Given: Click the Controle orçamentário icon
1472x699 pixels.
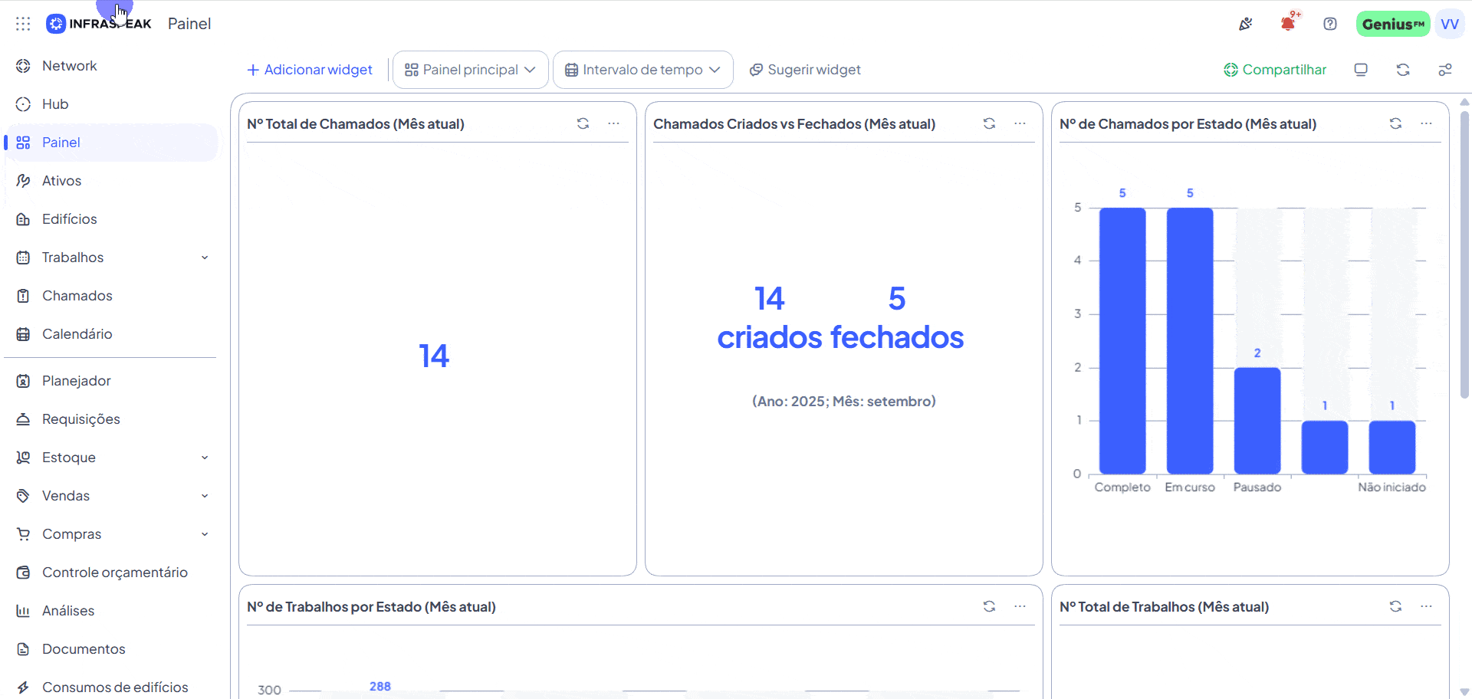Looking at the screenshot, I should pos(23,573).
